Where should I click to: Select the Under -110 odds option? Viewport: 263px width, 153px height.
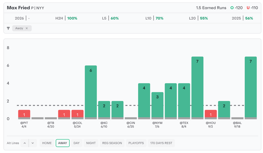(x=252, y=8)
